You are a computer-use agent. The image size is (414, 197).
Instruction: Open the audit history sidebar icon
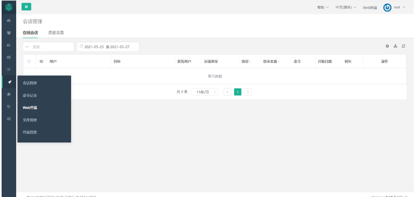point(9,107)
